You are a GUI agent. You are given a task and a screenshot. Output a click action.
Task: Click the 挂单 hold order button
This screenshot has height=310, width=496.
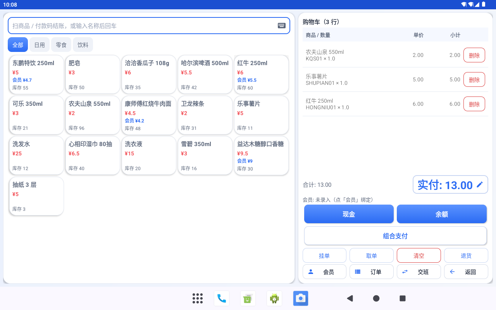pos(324,256)
